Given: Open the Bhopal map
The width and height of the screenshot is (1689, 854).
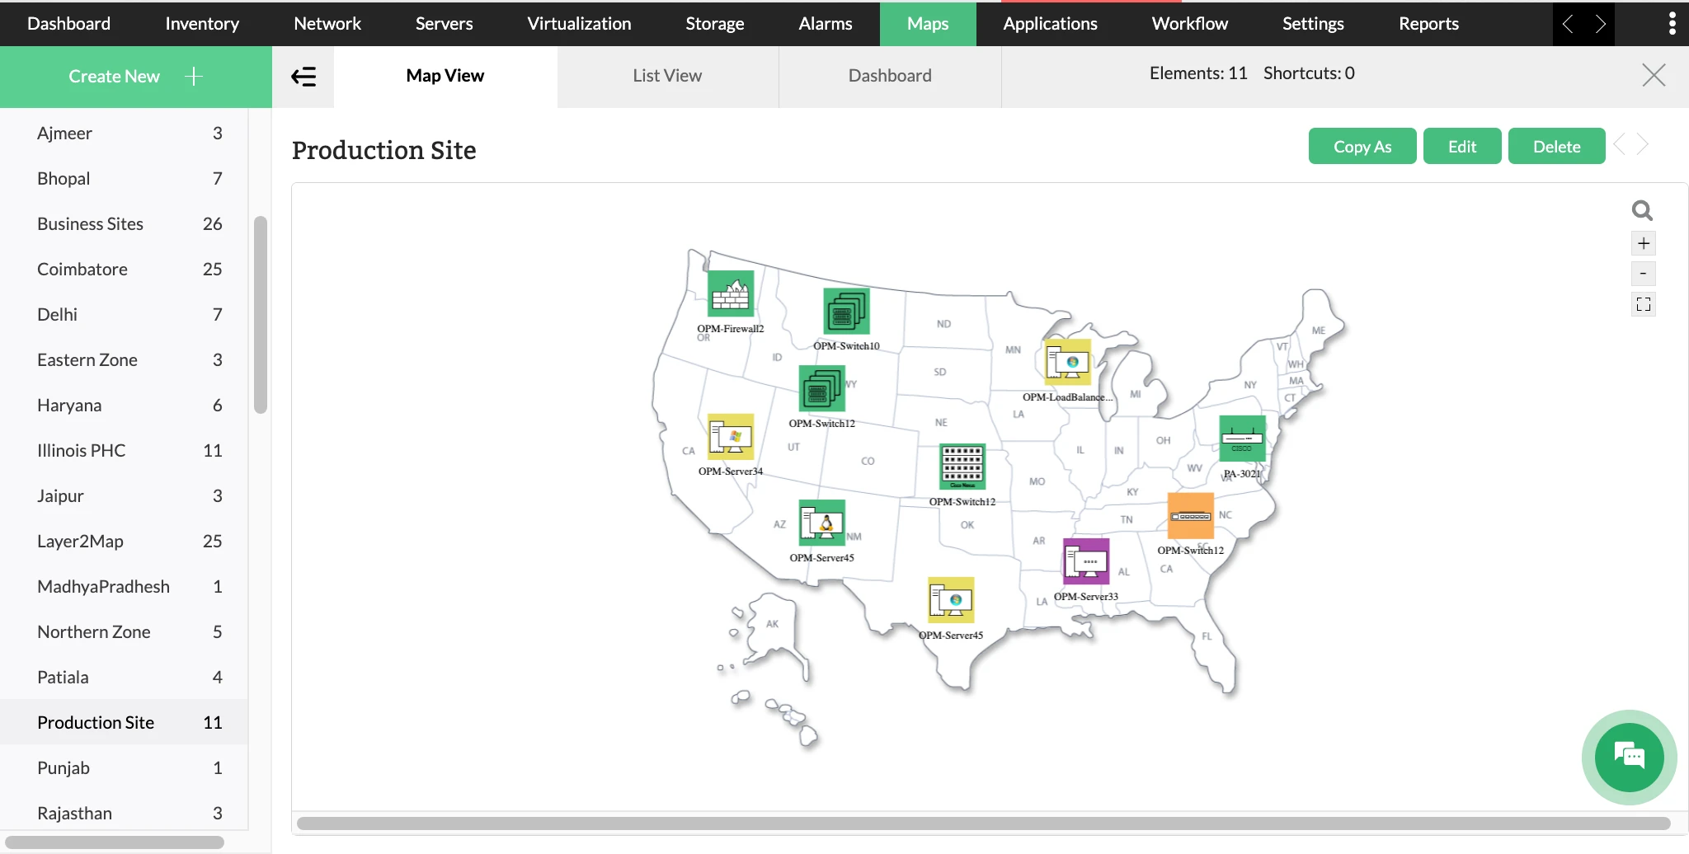Looking at the screenshot, I should coord(124,178).
